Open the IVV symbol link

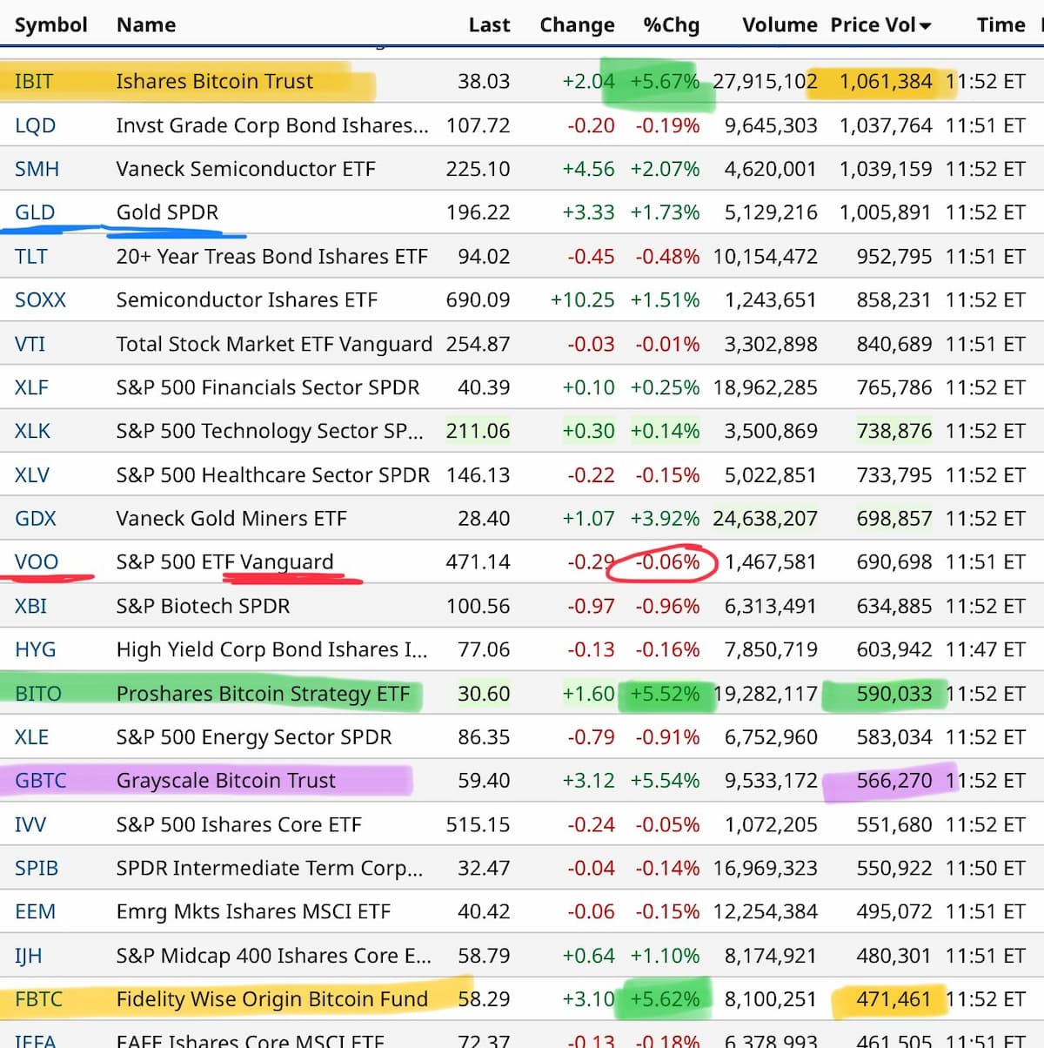[x=30, y=824]
